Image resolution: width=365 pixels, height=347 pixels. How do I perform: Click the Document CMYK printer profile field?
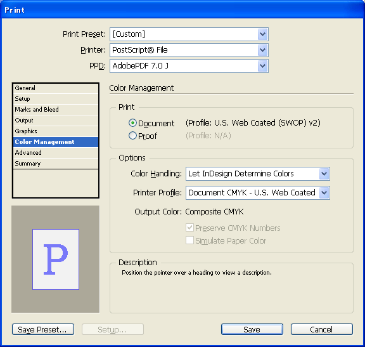(x=258, y=193)
